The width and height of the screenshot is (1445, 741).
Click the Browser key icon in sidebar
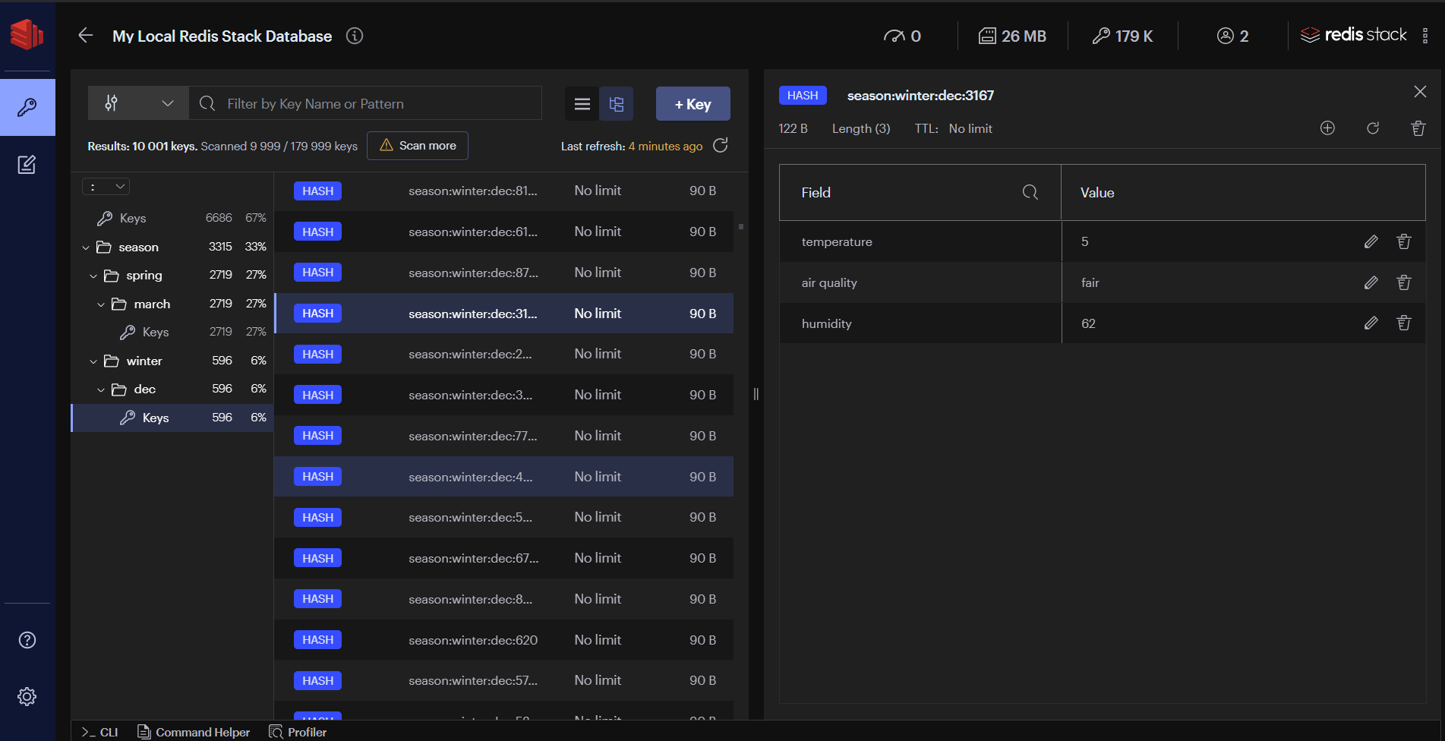click(x=27, y=107)
